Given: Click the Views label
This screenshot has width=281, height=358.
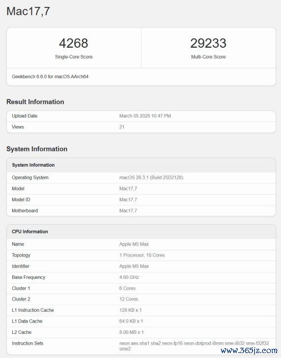Looking at the screenshot, I should click(18, 127).
